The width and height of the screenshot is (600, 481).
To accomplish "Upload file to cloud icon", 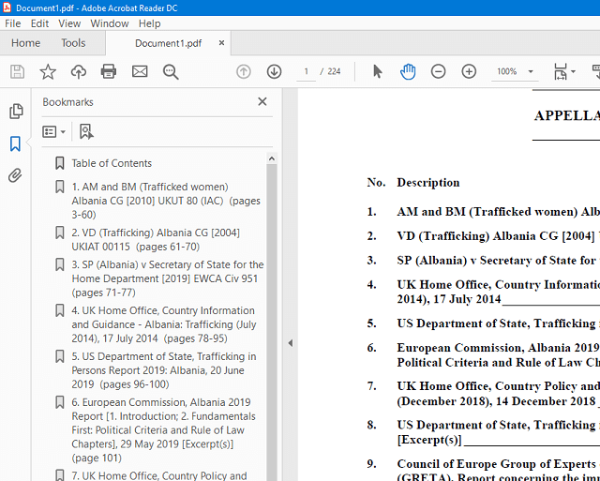I will [x=79, y=71].
